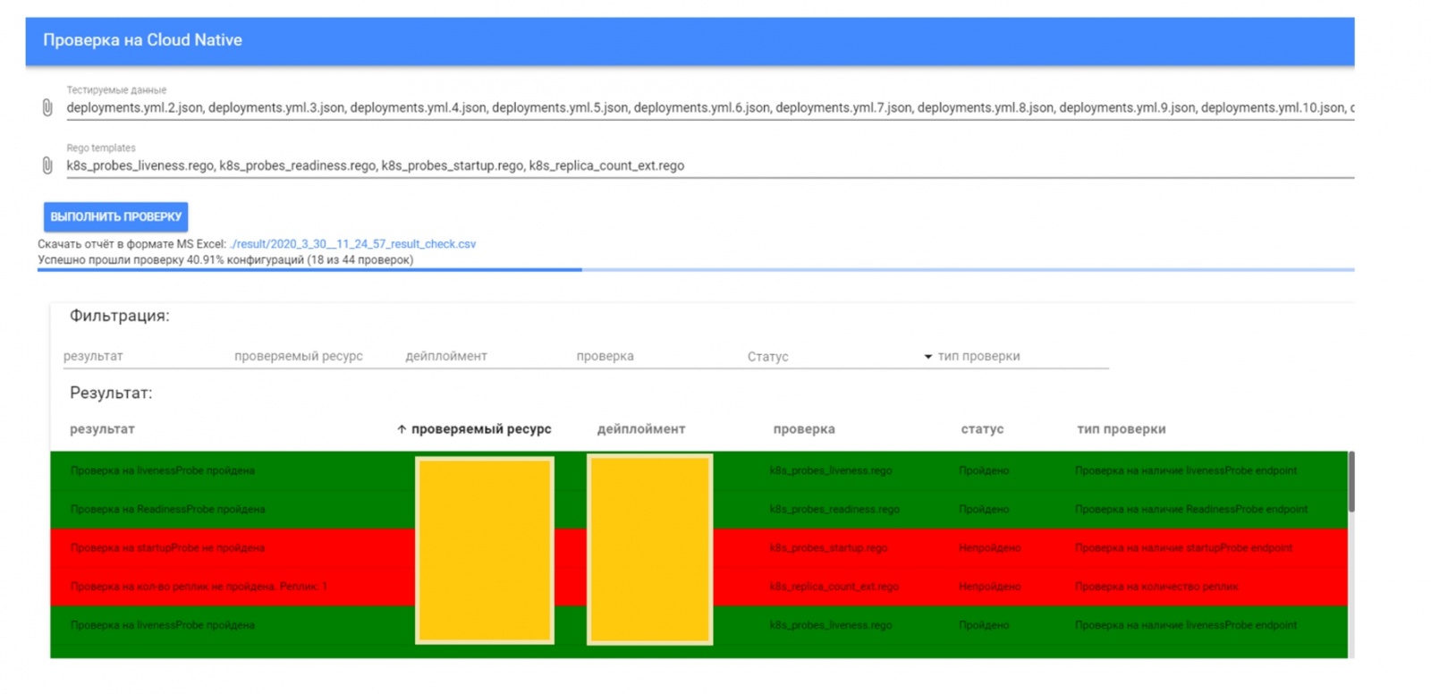
Task: Click 'Проверка на наличие startupProbe endpoint' cell
Action: tap(1183, 547)
